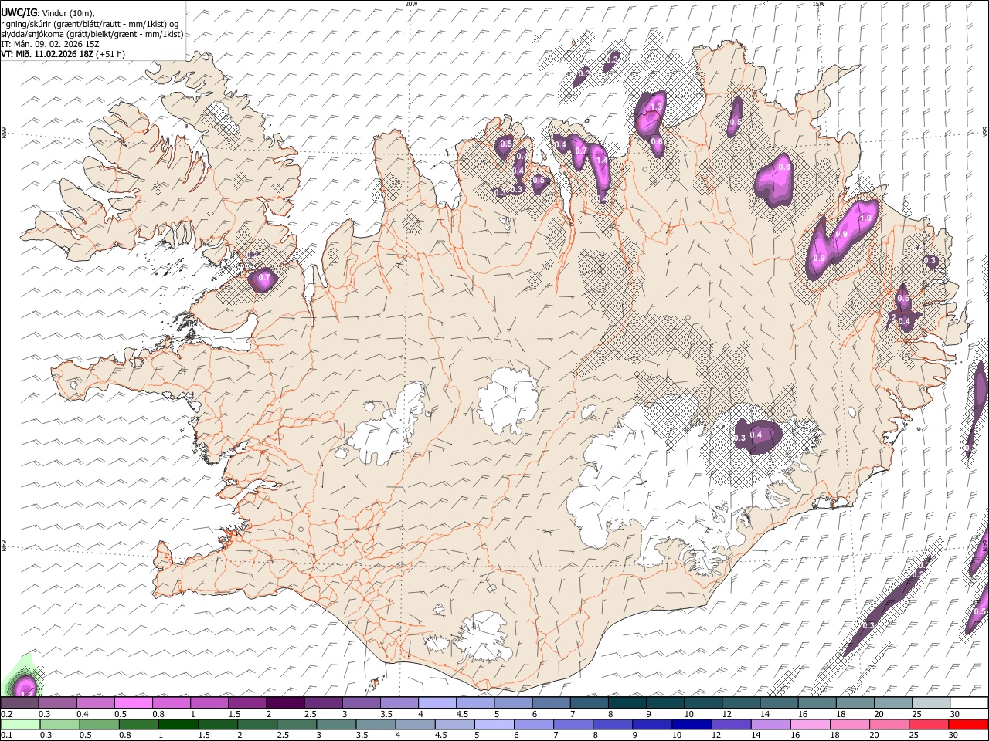Pick the pale green rain swatch between 0.1 and 0.3

pyautogui.click(x=20, y=724)
